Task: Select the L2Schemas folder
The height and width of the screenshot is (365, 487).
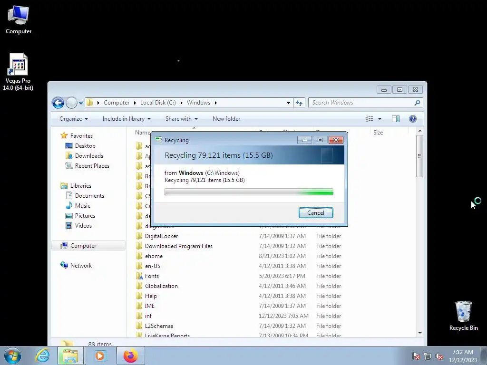Action: pos(159,326)
